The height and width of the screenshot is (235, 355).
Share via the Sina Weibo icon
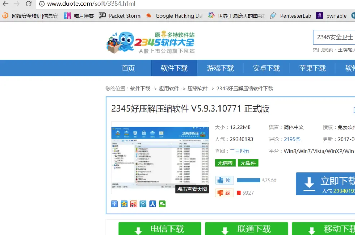tap(134, 204)
